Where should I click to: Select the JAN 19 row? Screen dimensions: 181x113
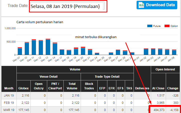pos(9,95)
